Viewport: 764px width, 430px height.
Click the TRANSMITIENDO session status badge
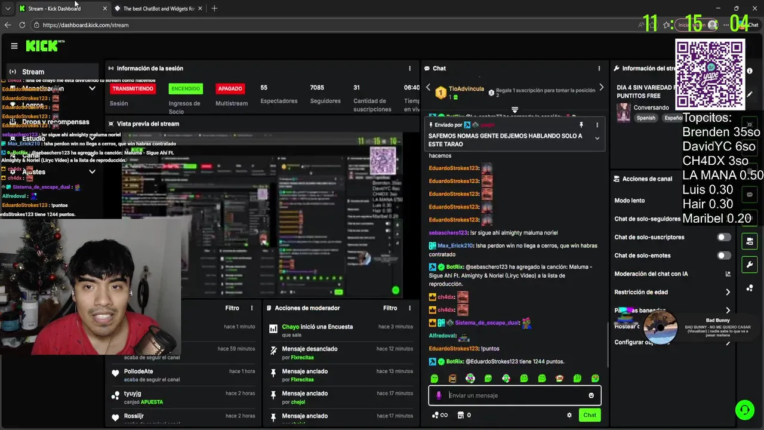(x=133, y=89)
